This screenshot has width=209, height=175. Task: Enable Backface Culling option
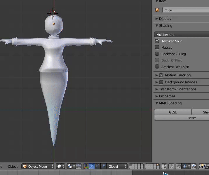(157, 54)
